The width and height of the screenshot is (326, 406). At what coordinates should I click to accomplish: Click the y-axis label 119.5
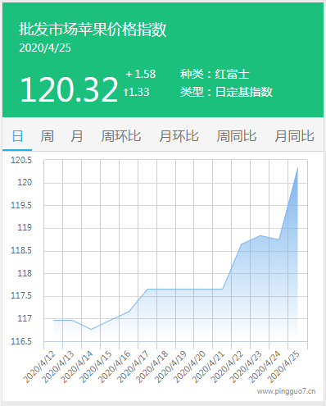click(21, 205)
